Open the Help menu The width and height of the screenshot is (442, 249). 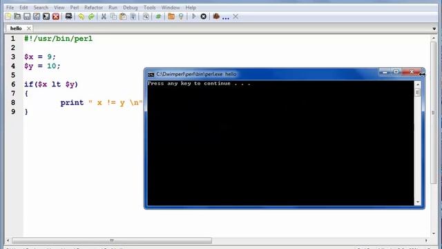(191, 8)
